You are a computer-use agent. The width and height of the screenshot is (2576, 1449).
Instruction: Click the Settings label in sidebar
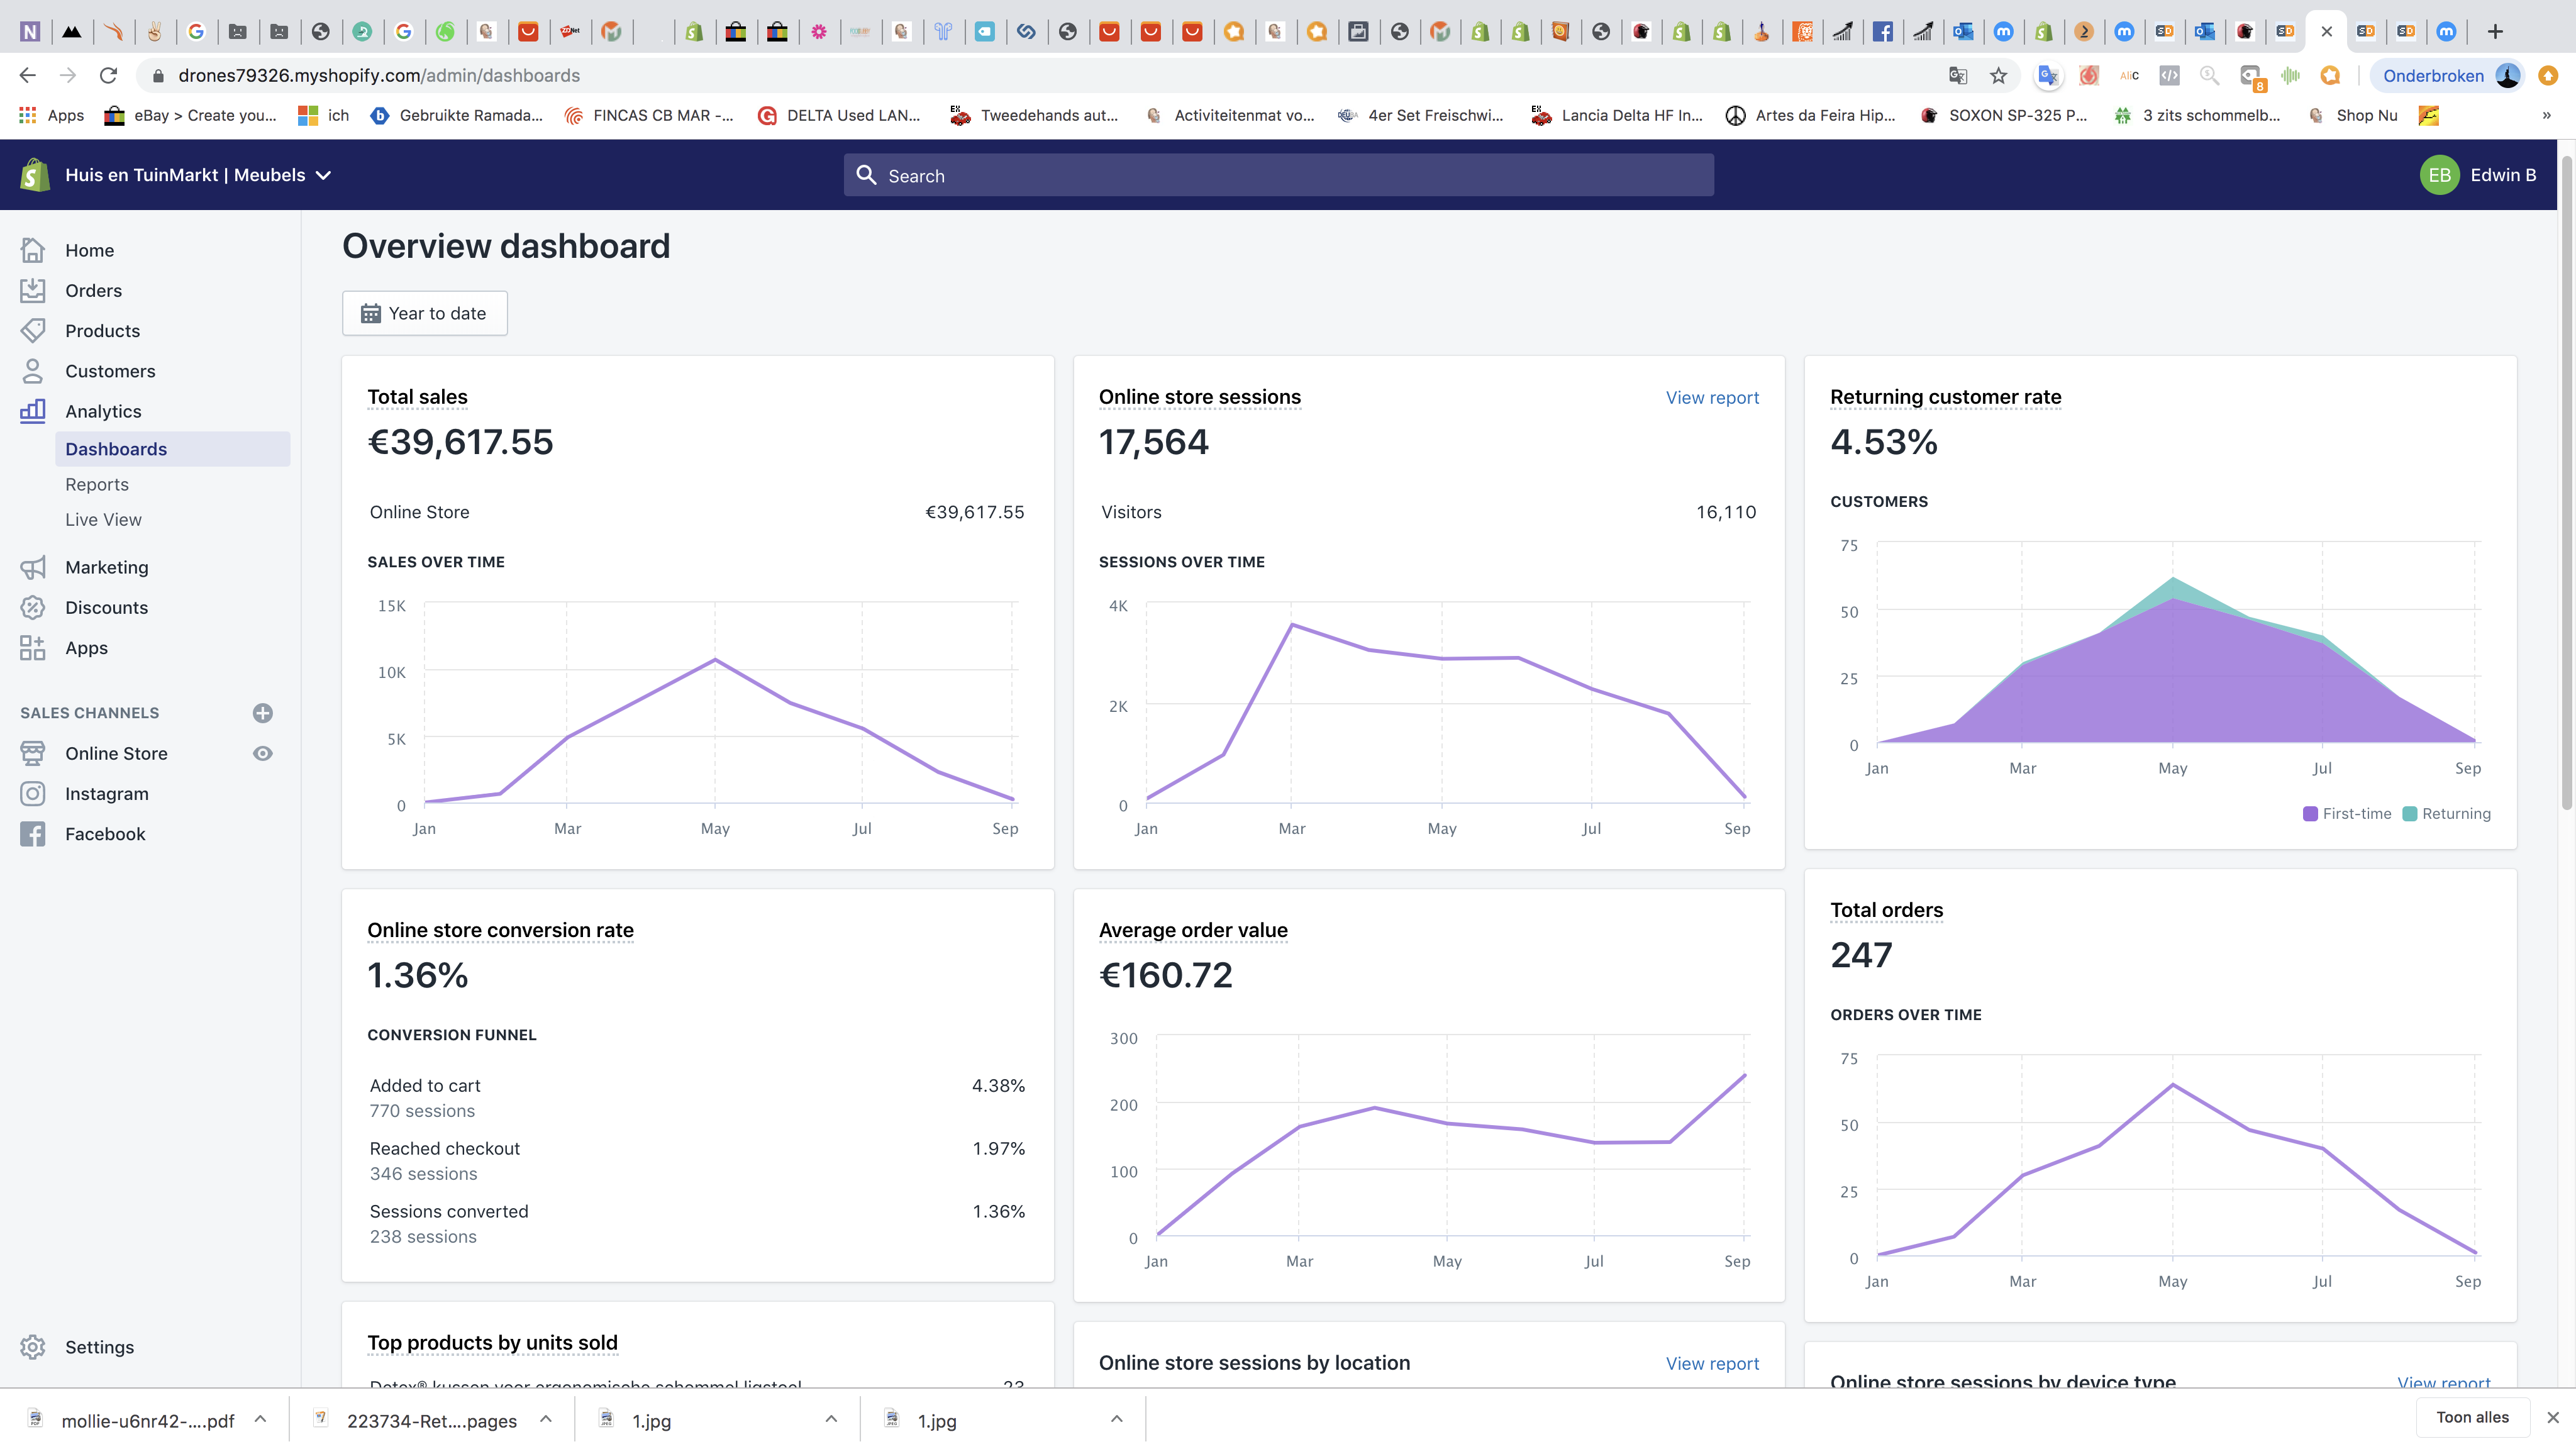coord(99,1347)
